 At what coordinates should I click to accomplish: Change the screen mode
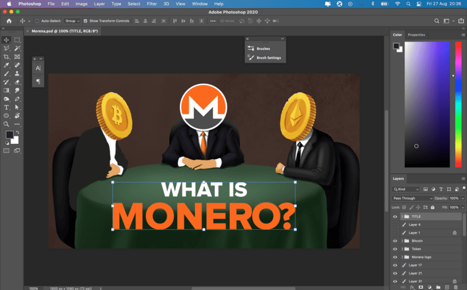(x=17, y=151)
